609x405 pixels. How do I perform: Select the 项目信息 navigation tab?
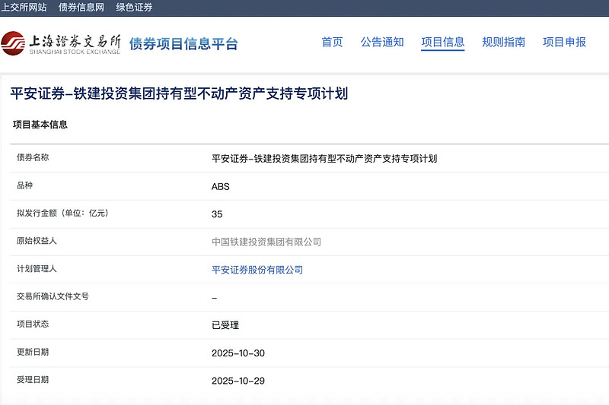point(443,42)
